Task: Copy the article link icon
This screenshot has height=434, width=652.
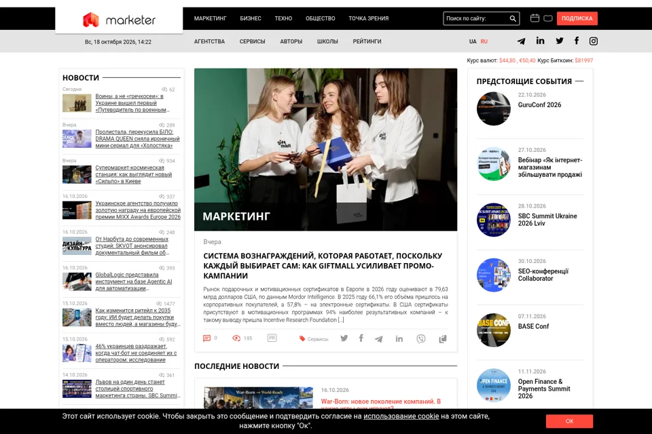Action: [x=443, y=339]
